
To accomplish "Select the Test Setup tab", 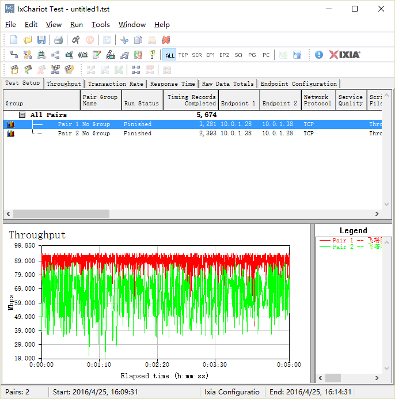I will tap(22, 83).
